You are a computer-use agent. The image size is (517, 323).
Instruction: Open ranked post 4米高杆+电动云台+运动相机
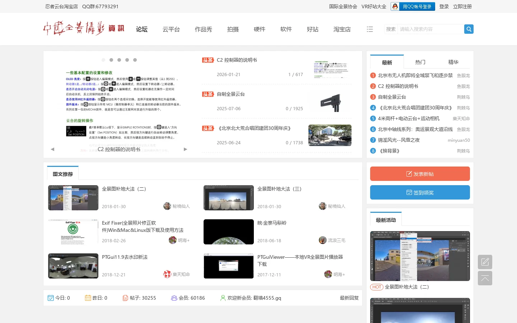(409, 118)
